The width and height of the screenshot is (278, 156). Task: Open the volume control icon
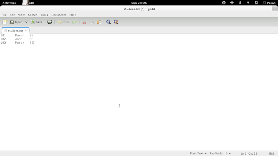232,3
